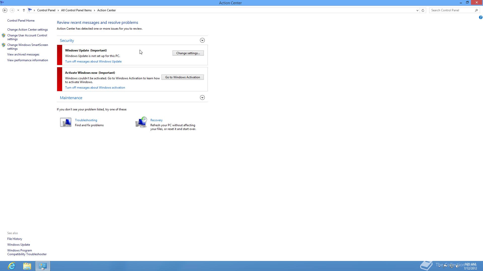This screenshot has width=483, height=271.
Task: Open Change Windows SmartScreen settings
Action: 28,47
